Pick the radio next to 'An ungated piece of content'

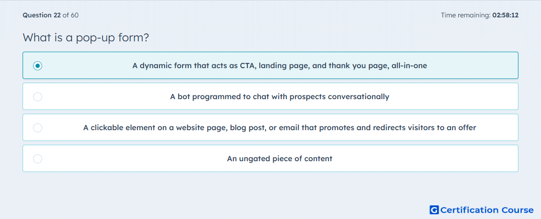click(38, 159)
